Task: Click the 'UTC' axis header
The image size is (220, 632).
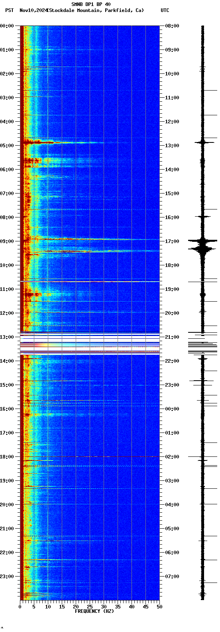Action: click(165, 10)
